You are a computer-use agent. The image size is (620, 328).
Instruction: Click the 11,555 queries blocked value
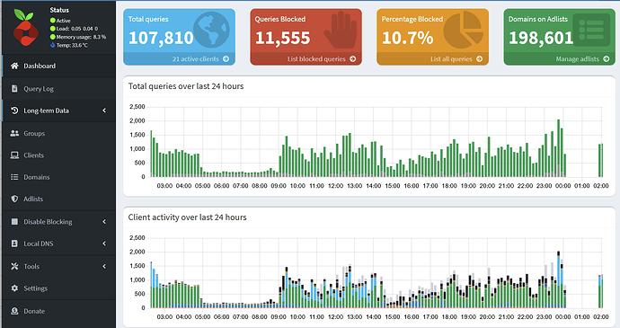point(283,38)
